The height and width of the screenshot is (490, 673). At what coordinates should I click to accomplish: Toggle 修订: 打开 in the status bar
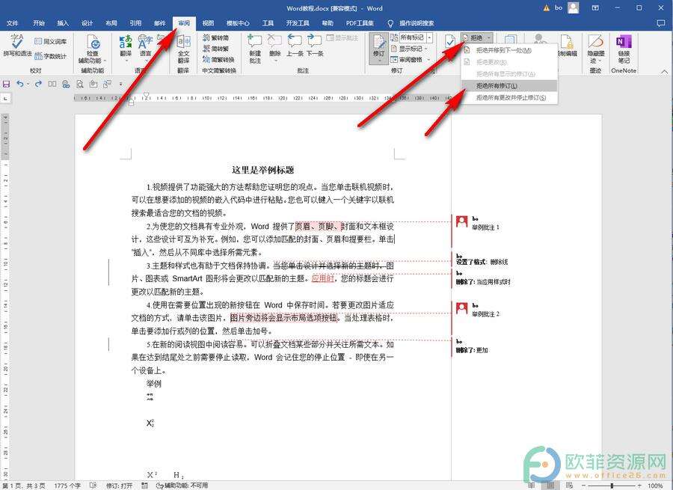120,486
